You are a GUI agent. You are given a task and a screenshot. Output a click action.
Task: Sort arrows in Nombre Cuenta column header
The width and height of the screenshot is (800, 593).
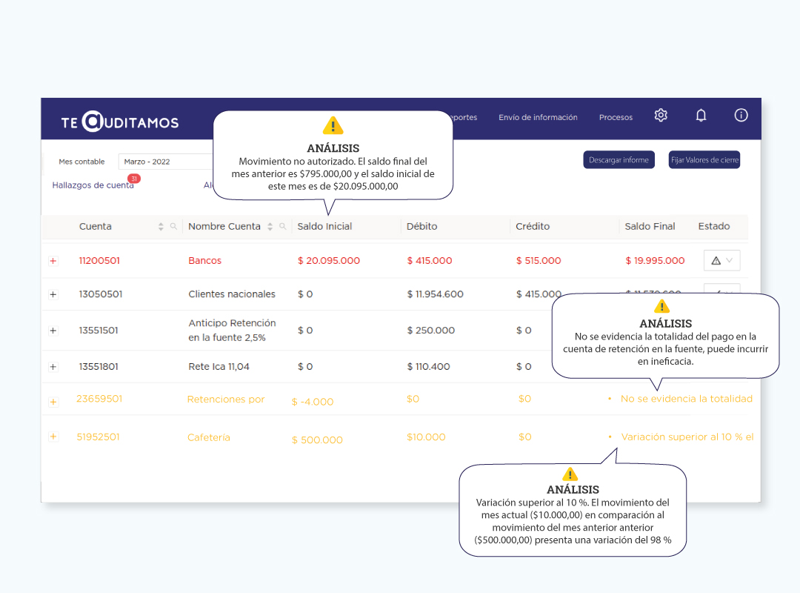tap(270, 226)
